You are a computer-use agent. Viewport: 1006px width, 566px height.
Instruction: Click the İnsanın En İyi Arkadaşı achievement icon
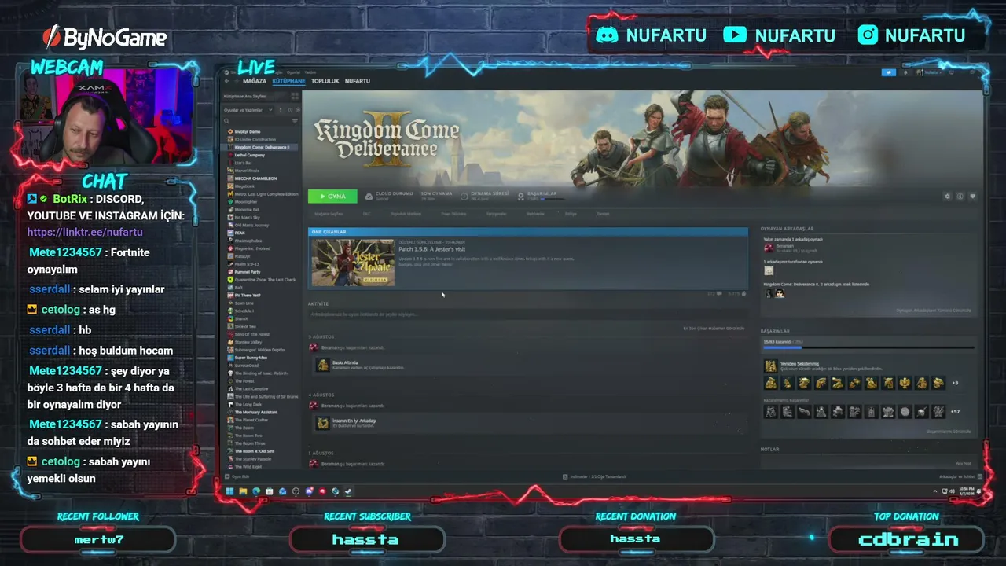point(322,423)
